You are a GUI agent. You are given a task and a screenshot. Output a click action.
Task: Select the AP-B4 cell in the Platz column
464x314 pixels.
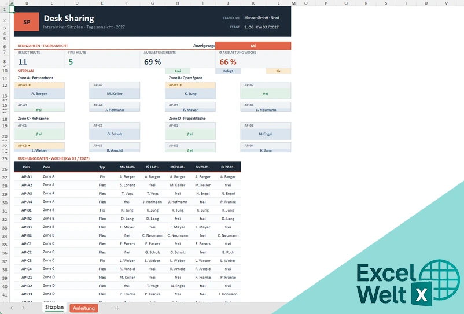coord(27,235)
